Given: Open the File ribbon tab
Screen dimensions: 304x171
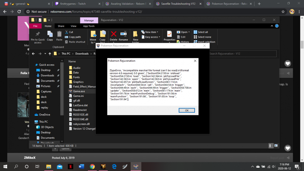Looking at the screenshot, I should click(x=35, y=26).
